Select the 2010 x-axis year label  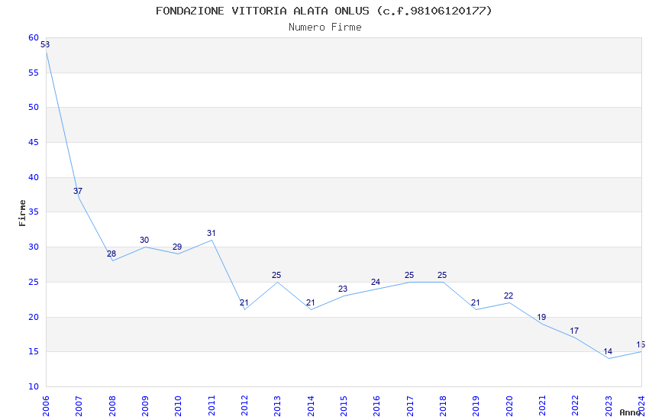179,405
